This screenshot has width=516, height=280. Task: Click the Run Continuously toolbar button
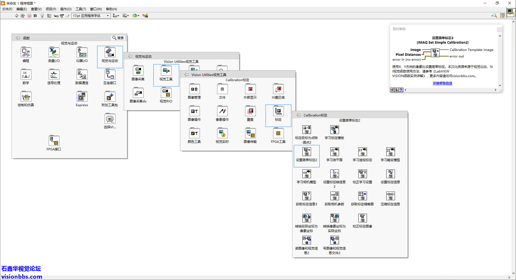[23, 16]
